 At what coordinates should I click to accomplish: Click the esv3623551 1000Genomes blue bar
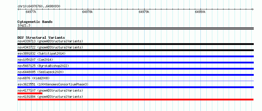(135, 87)
